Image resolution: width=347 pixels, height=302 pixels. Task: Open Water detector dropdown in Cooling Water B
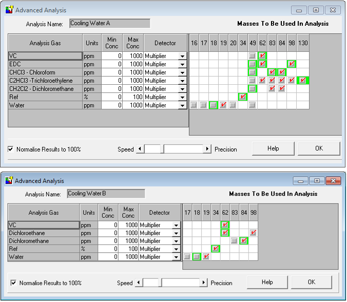[x=176, y=257]
